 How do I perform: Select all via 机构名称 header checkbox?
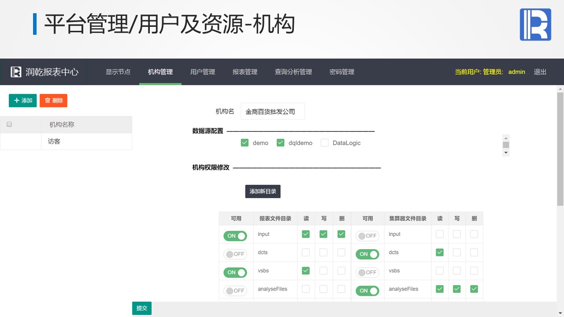click(9, 125)
